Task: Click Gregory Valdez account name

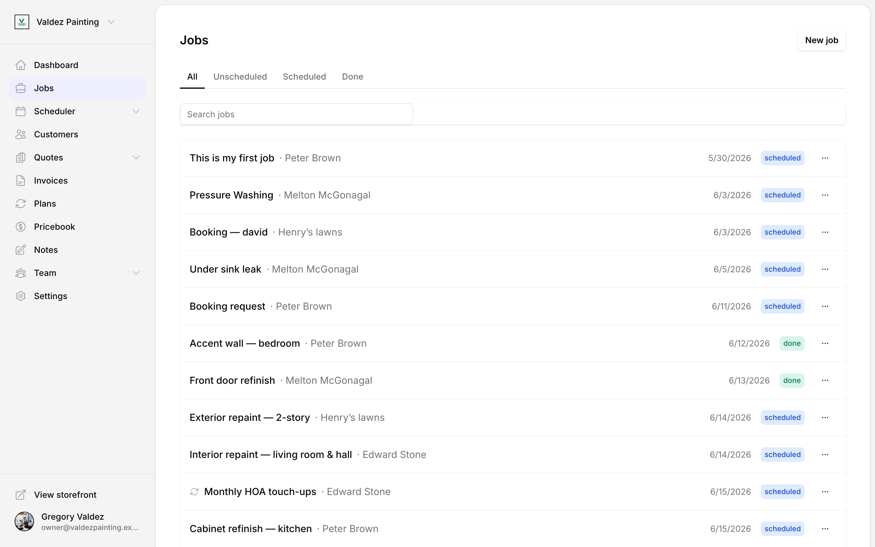Action: tap(73, 517)
